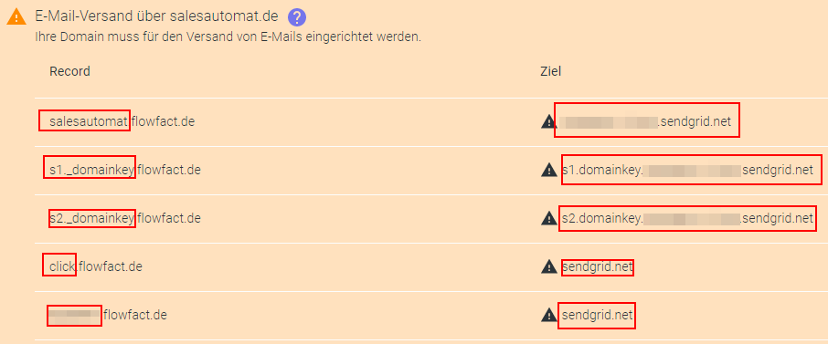828x344 pixels.
Task: Click the orange warning triangle beside E-Mail-Versand
Action: tap(16, 17)
